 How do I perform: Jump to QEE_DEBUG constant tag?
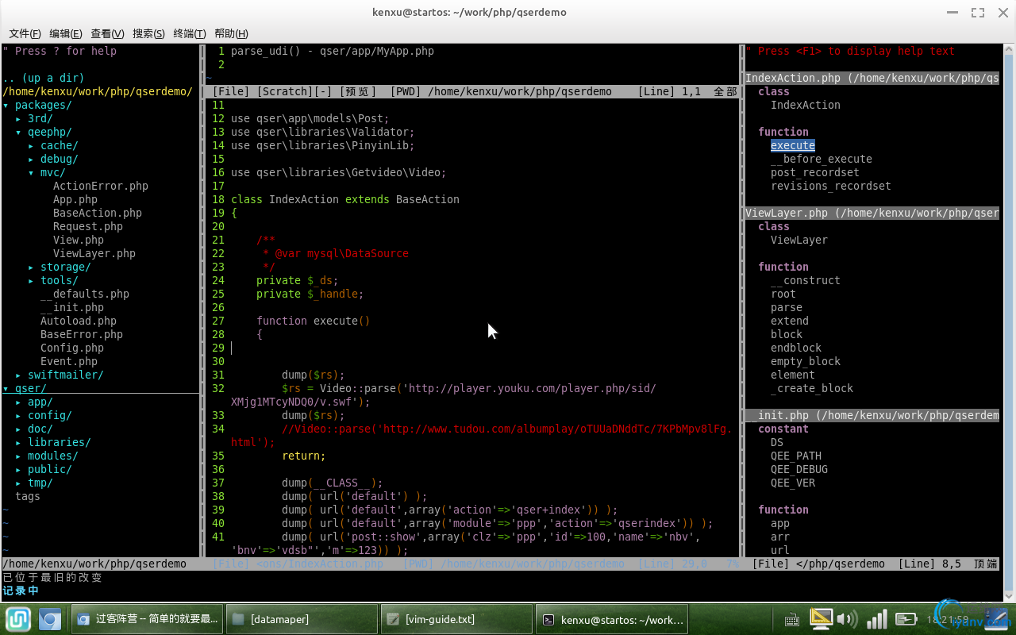[799, 469]
